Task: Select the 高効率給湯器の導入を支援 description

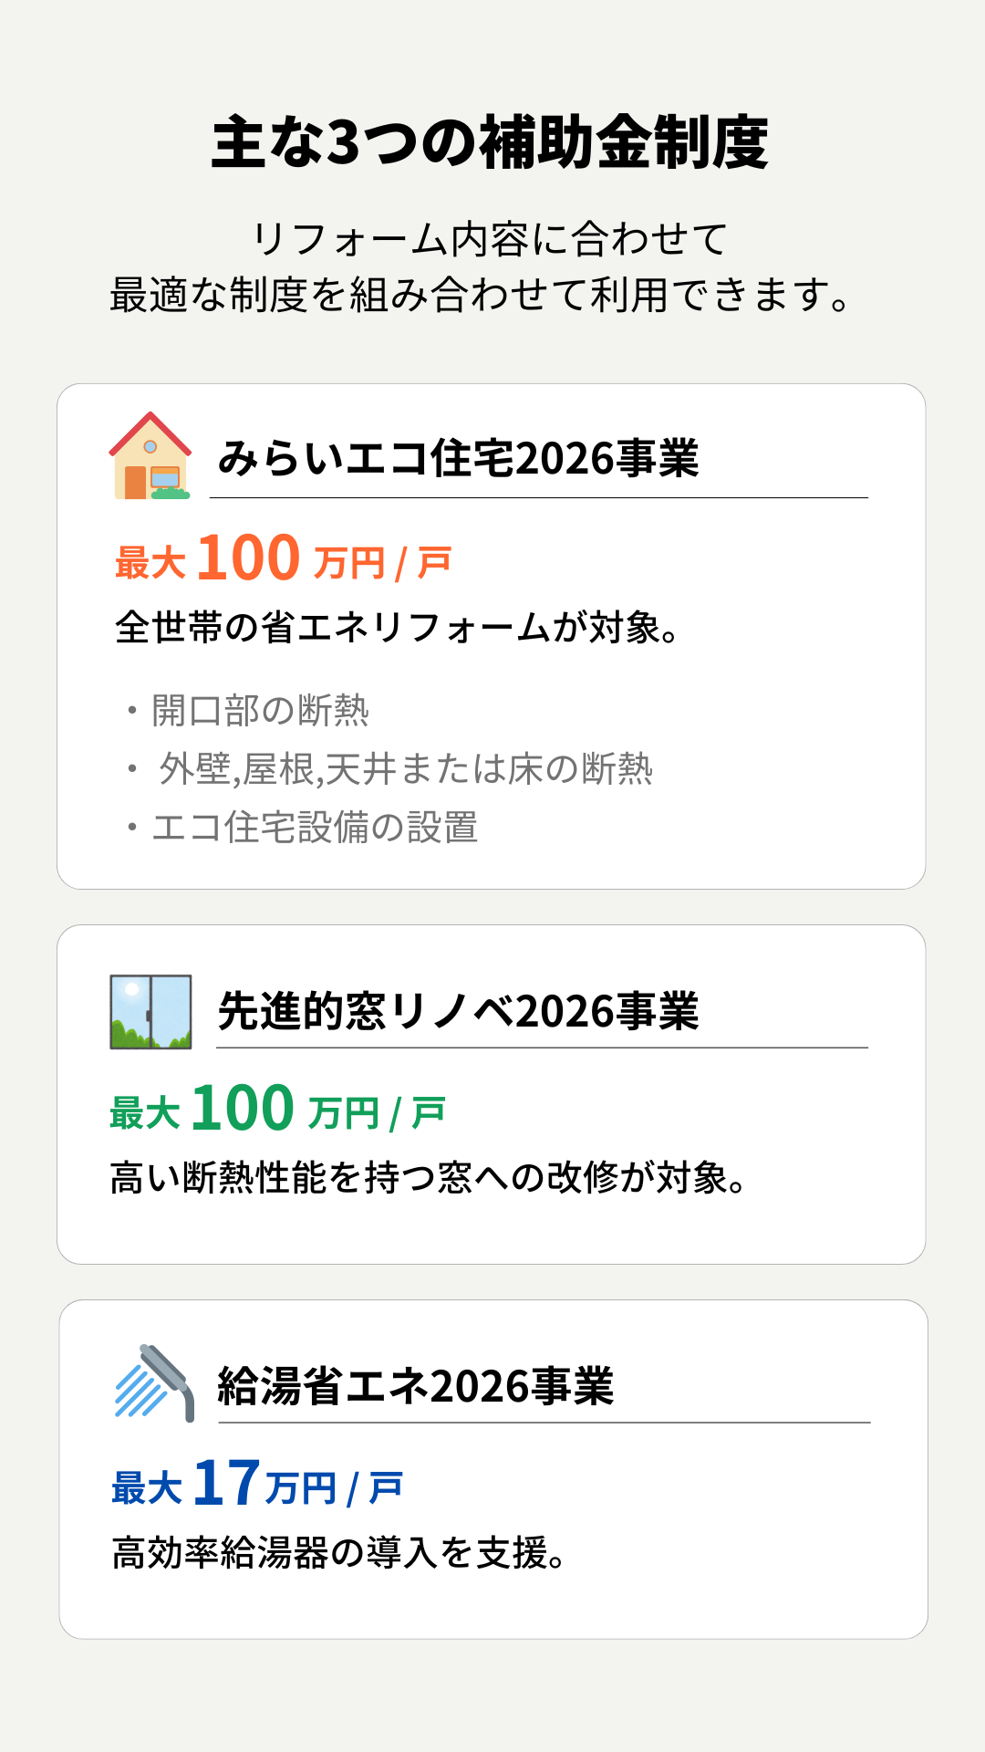Action: 339,1552
